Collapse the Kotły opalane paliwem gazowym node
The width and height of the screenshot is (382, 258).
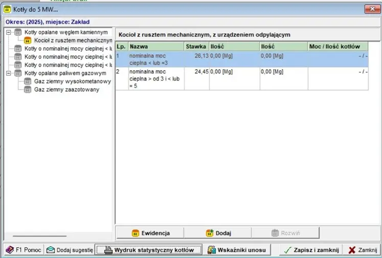(9, 73)
